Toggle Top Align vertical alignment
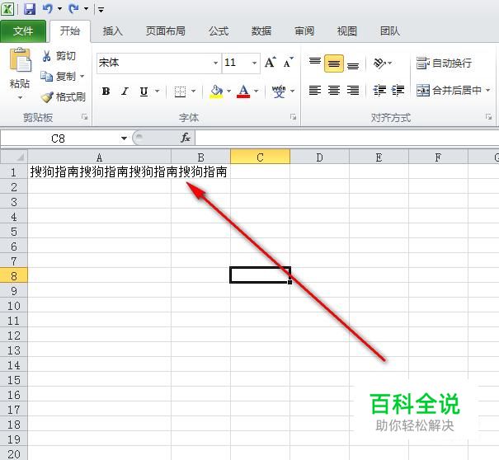The width and height of the screenshot is (499, 460). [315, 63]
